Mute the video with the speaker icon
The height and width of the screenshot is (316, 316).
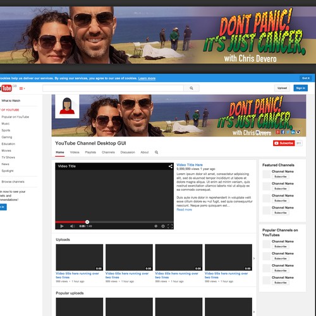pos(72,226)
